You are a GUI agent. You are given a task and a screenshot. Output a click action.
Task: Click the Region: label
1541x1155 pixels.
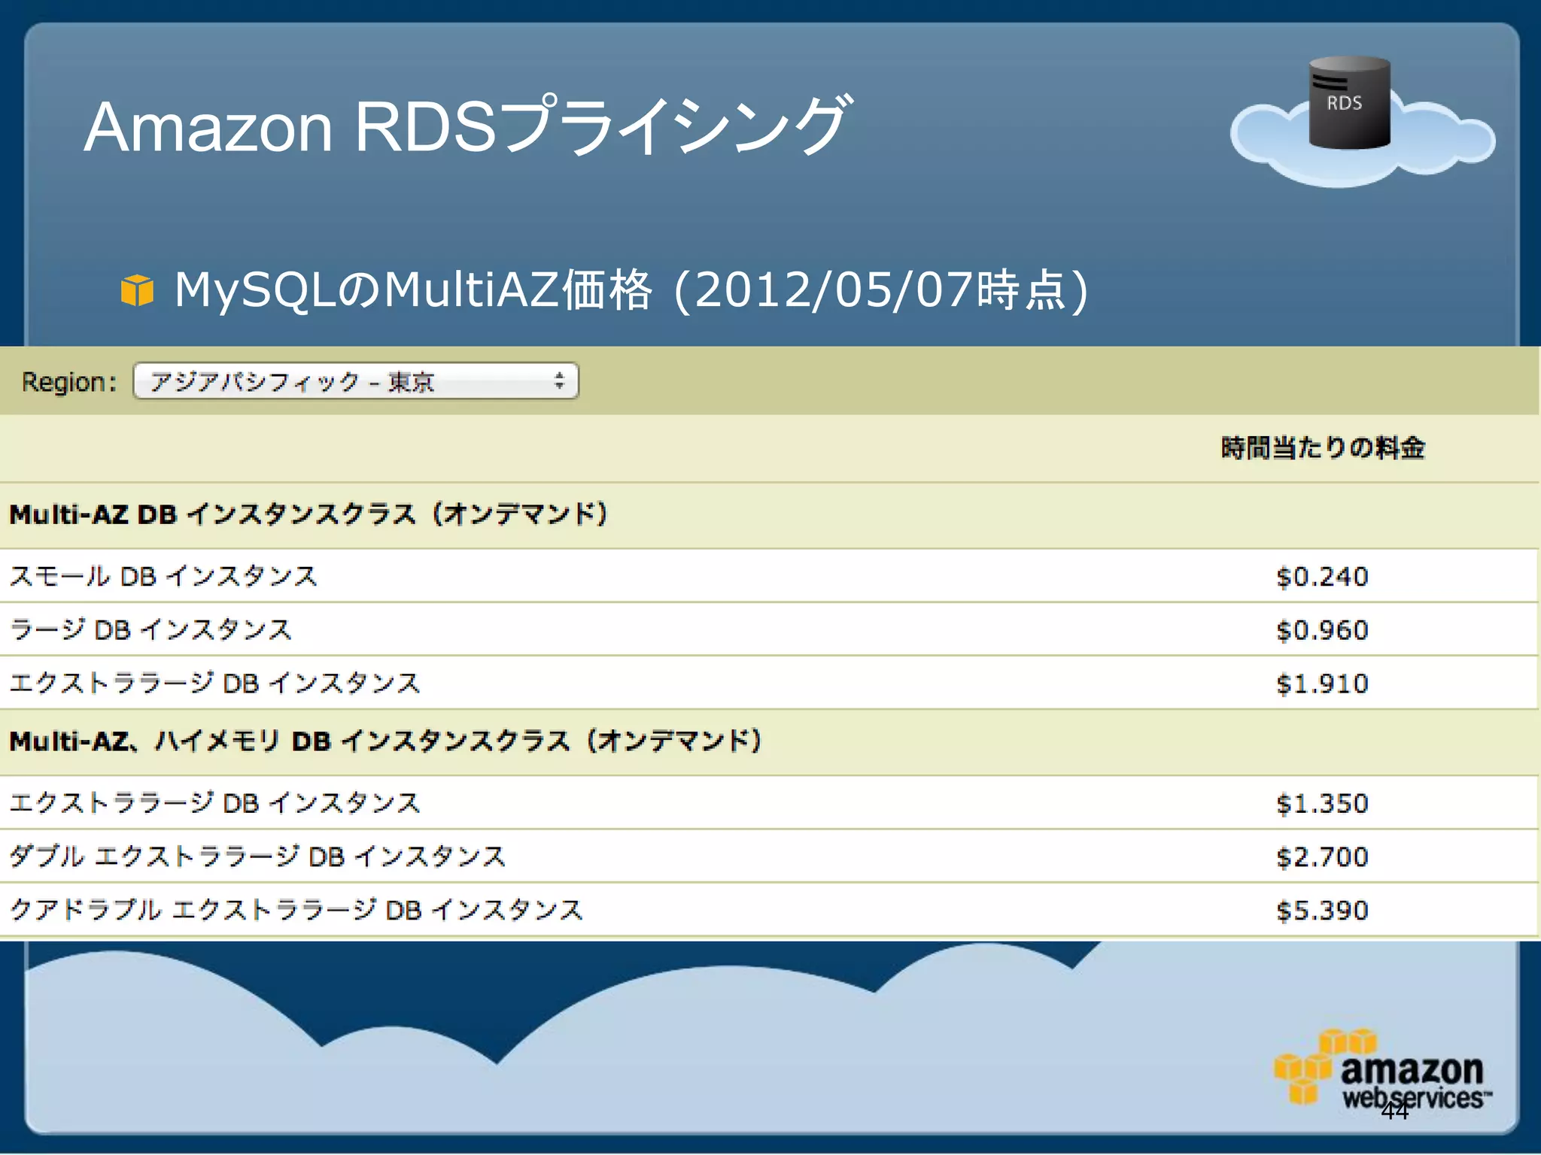69,382
